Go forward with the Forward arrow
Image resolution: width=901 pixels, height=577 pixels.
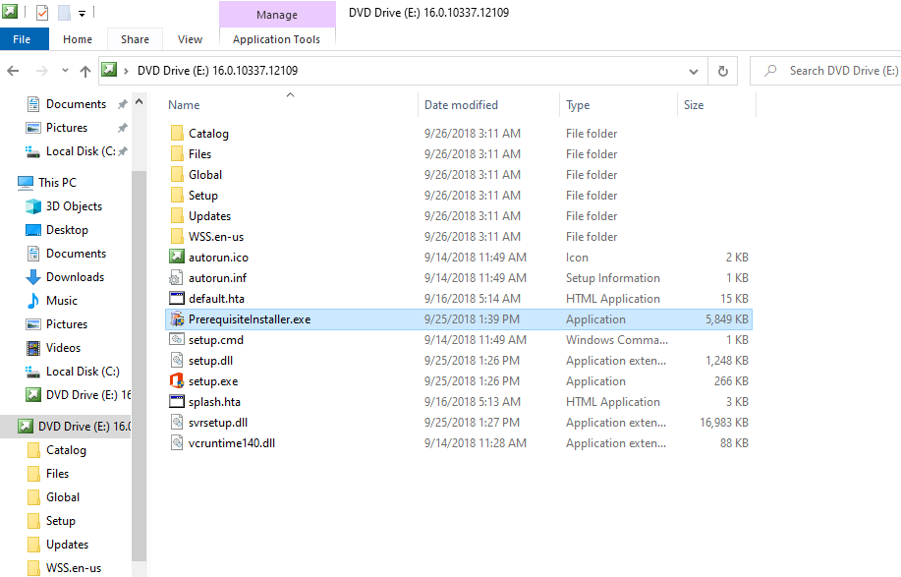[41, 71]
